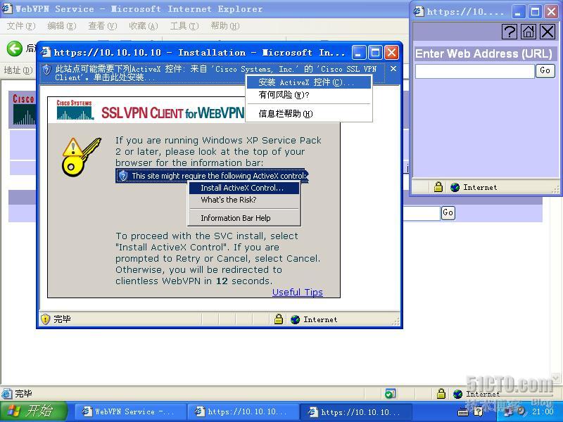Click the IE icon in Installation window title bar
563x422 pixels.
click(46, 52)
